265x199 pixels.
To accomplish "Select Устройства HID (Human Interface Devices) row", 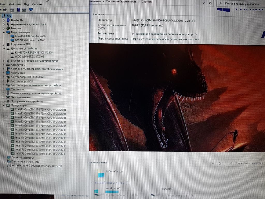I will click(x=37, y=166).
